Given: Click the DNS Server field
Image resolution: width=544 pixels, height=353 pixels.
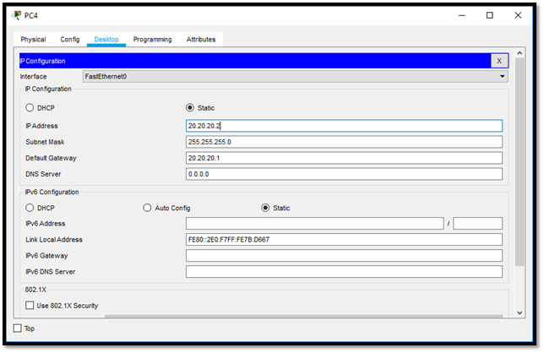Looking at the screenshot, I should (344, 174).
